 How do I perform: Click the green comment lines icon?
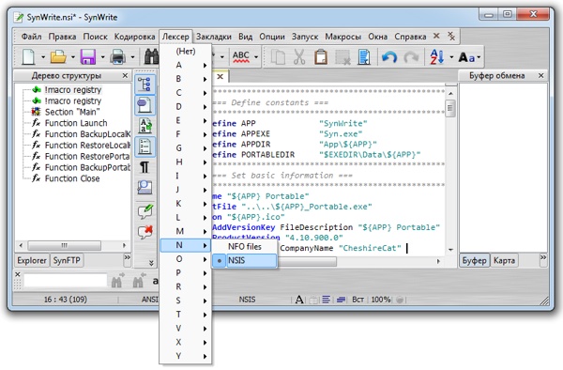point(145,211)
